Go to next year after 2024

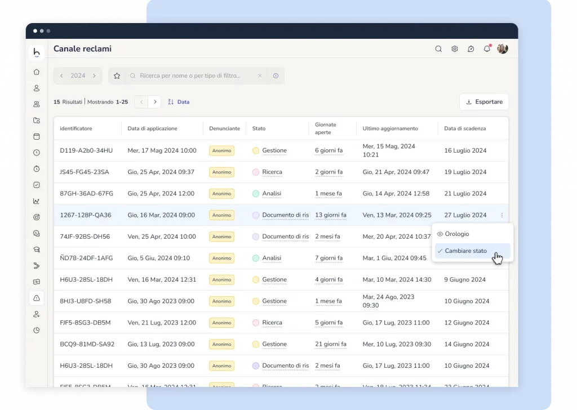click(94, 75)
